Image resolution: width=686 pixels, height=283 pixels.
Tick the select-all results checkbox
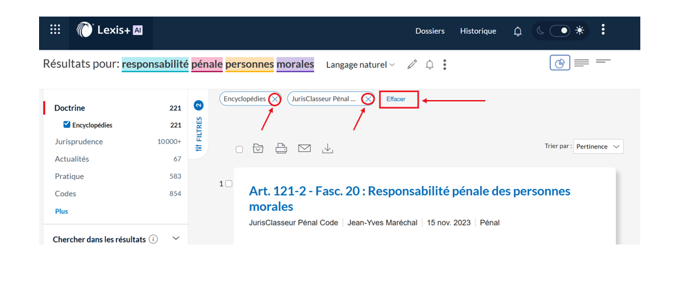pos(240,149)
